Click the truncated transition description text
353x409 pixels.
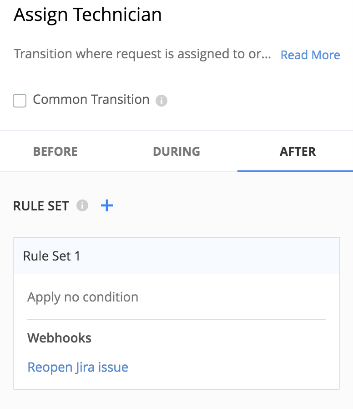coord(142,54)
